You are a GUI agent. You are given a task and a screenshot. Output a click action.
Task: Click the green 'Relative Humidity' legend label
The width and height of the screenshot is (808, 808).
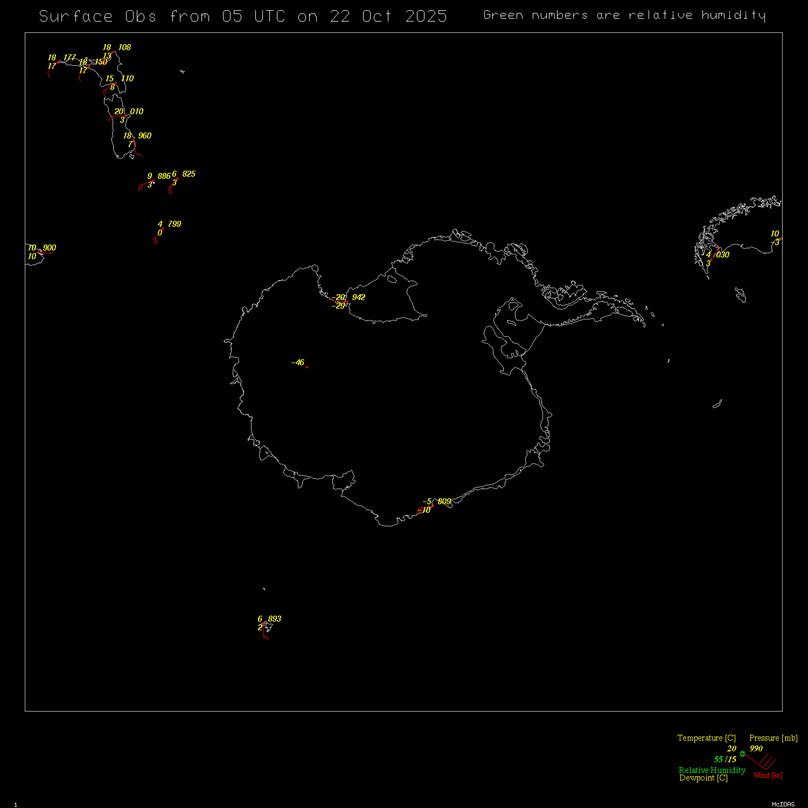(712, 770)
